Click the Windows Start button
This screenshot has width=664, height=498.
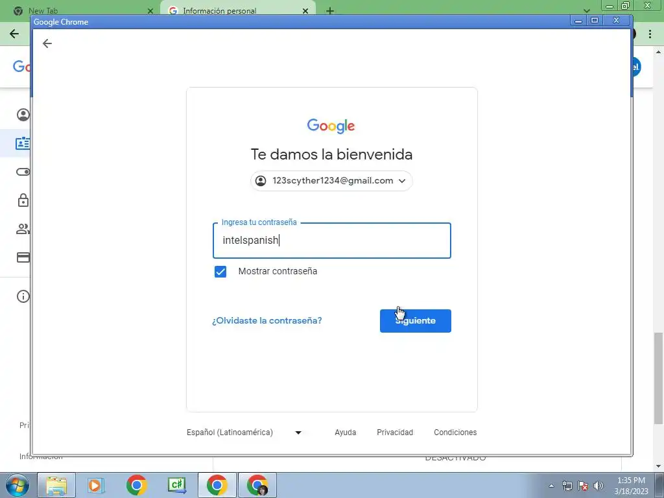(18, 485)
